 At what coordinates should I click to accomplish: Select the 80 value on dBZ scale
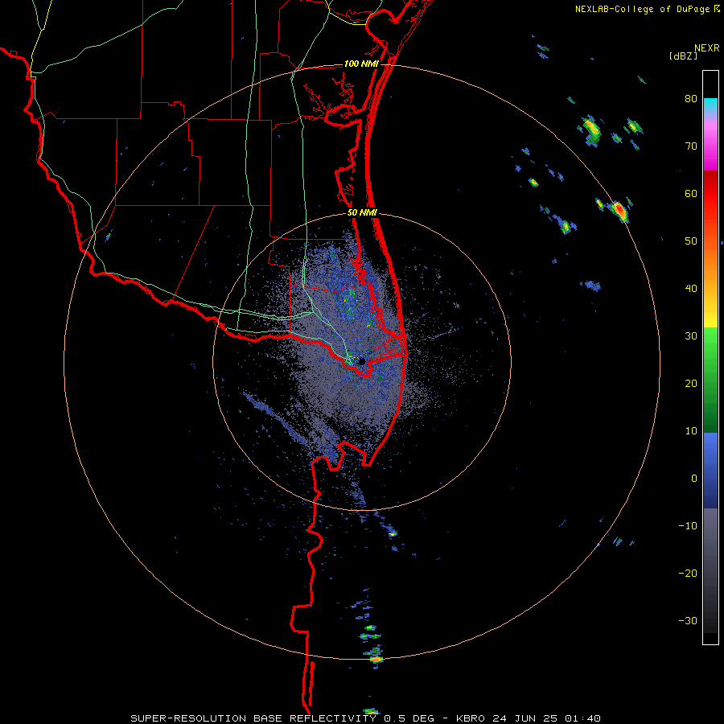[x=691, y=99]
